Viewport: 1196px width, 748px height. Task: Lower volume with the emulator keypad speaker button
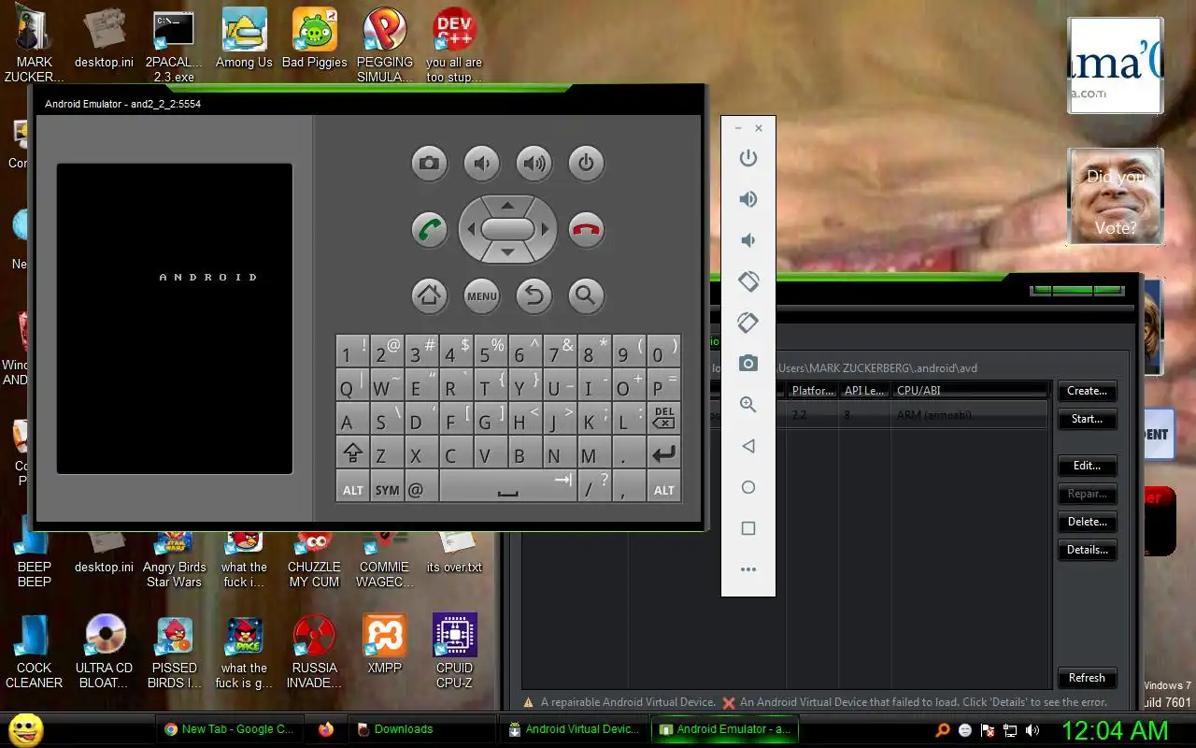pyautogui.click(x=481, y=164)
